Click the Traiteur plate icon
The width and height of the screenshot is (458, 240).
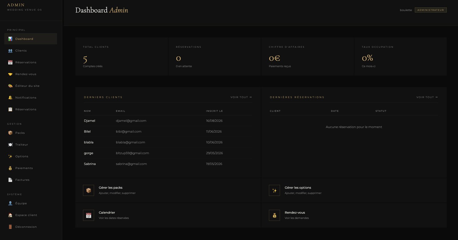(x=10, y=144)
